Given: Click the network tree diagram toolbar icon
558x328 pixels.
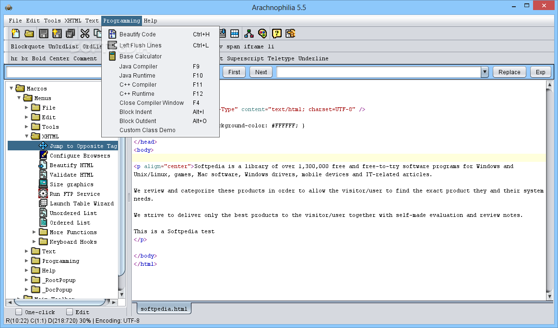Looking at the screenshot, I should click(x=249, y=34).
